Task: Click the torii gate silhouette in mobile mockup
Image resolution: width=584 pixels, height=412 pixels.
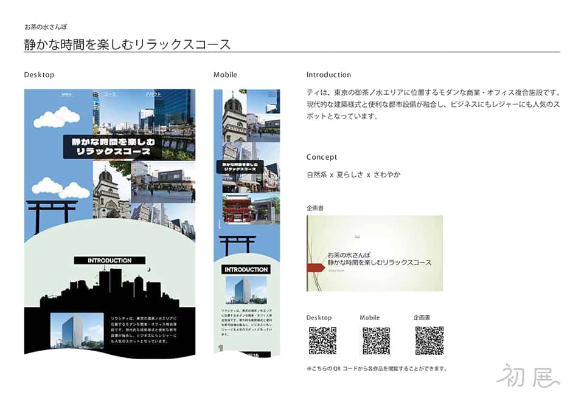Action: tap(237, 245)
